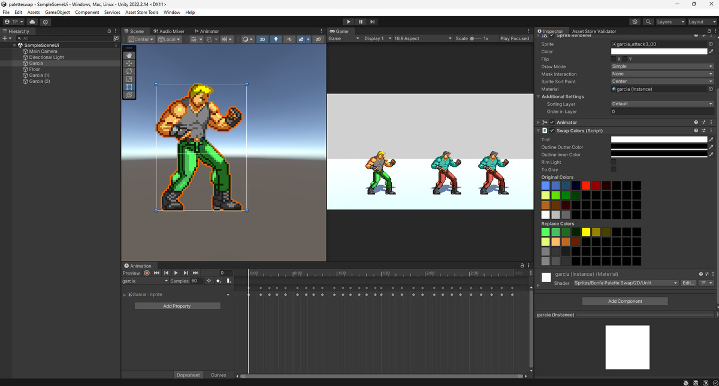This screenshot has height=386, width=719.
Task: Switch to the Animator tab
Action: coord(206,31)
